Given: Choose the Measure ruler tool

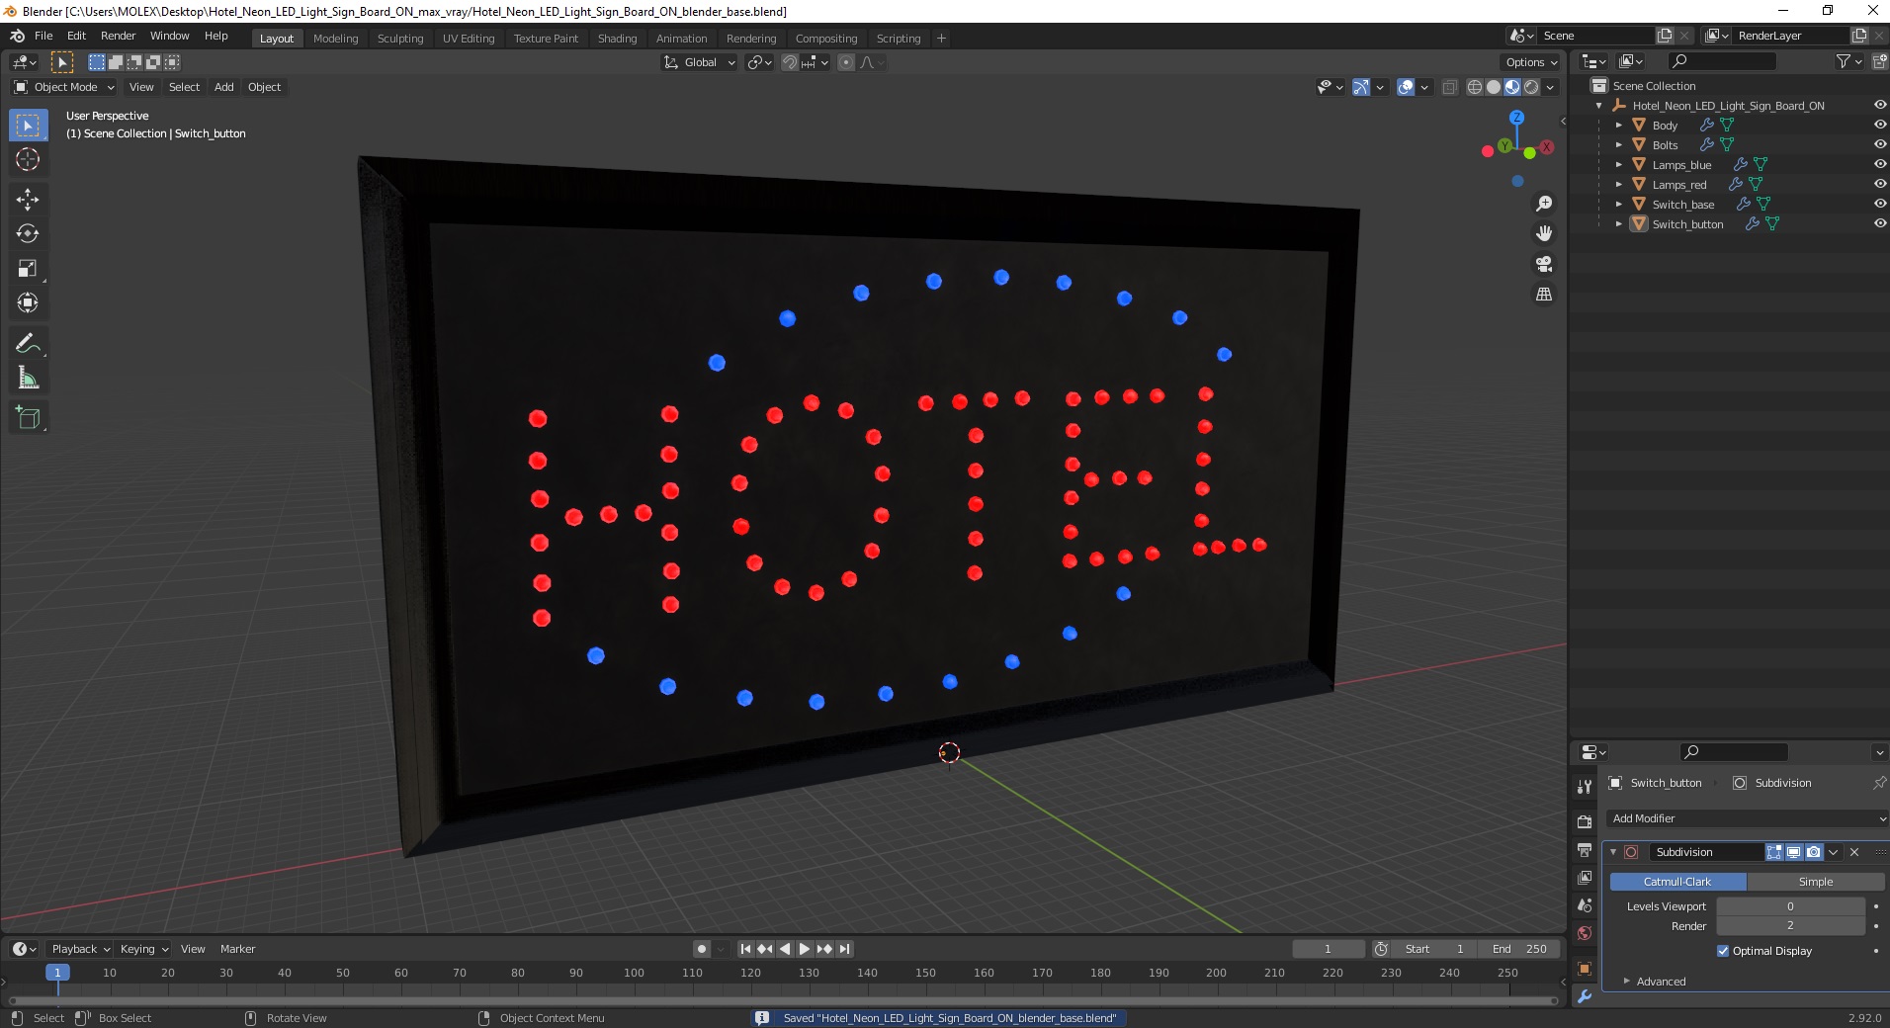Looking at the screenshot, I should tap(28, 378).
